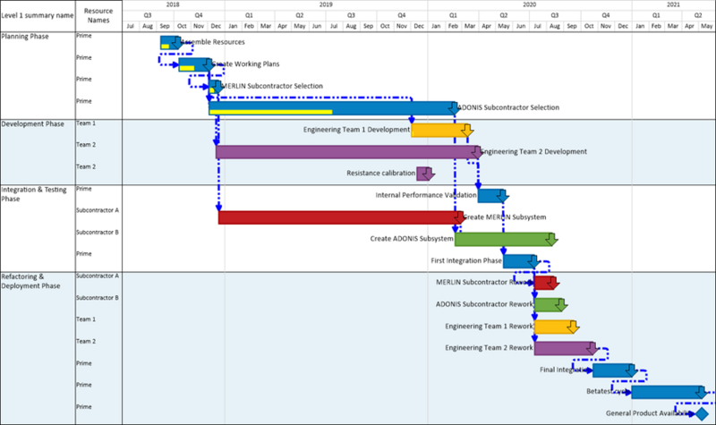Click the Q3 quarter header under 2018

pyautogui.click(x=148, y=15)
